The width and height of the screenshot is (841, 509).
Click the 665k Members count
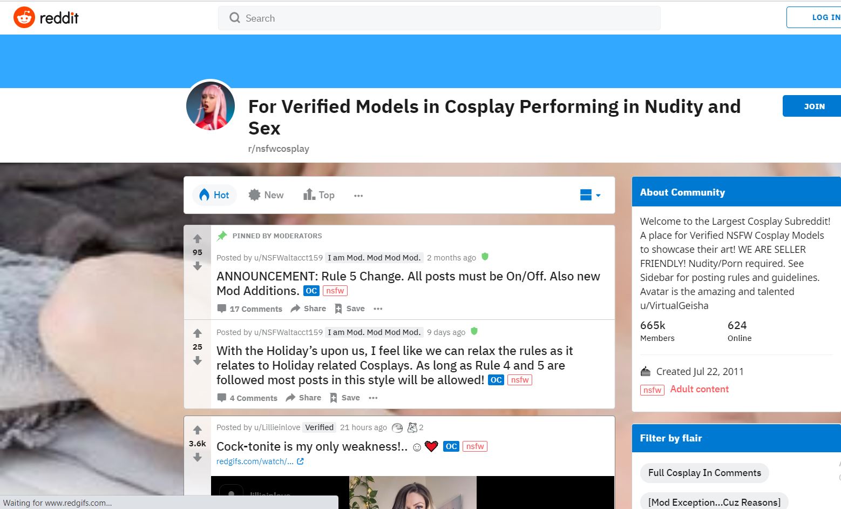point(657,331)
